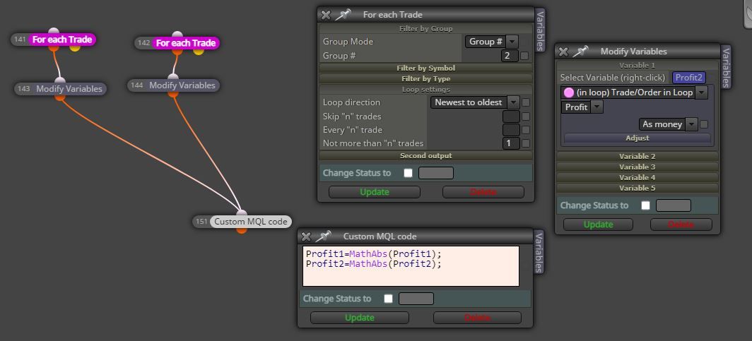
Task: Pin the Modify Variables panel
Action: coord(581,52)
